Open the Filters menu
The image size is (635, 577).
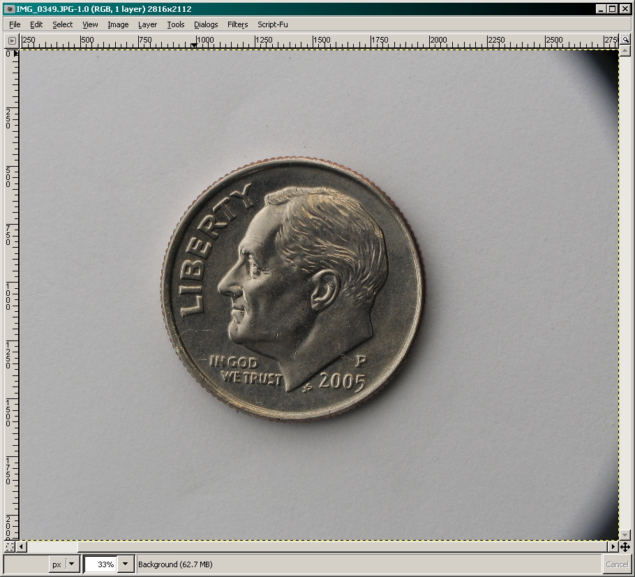tap(237, 24)
